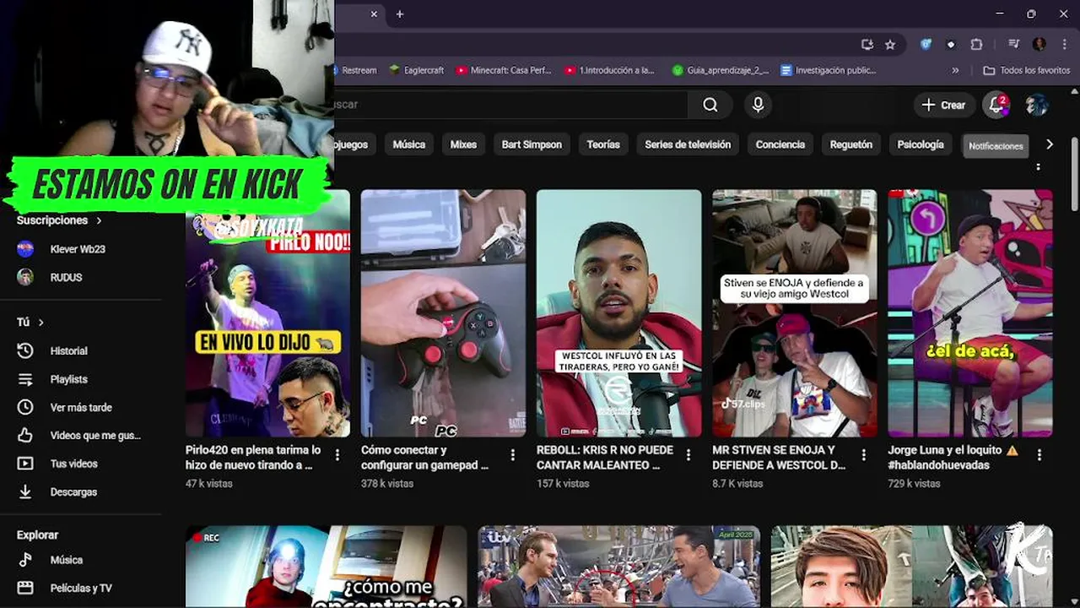Open Shorts section more options menu
This screenshot has width=1080, height=608.
point(1039,166)
